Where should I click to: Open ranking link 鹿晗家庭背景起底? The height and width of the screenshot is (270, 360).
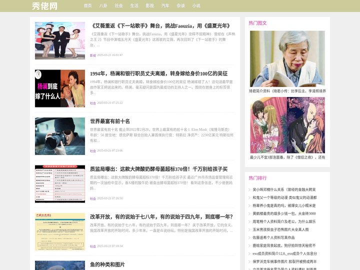tap(284, 245)
